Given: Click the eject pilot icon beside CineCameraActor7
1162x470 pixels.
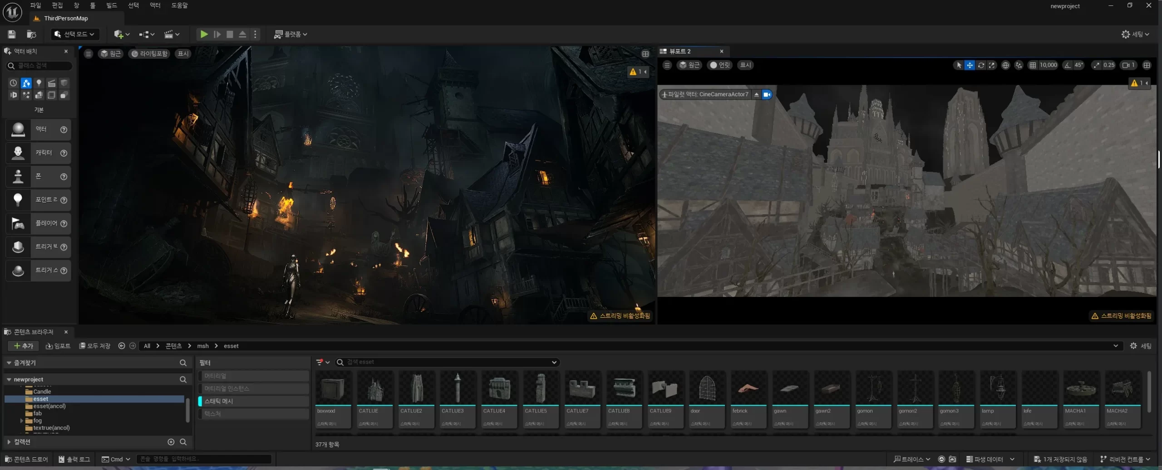Looking at the screenshot, I should pos(756,94).
